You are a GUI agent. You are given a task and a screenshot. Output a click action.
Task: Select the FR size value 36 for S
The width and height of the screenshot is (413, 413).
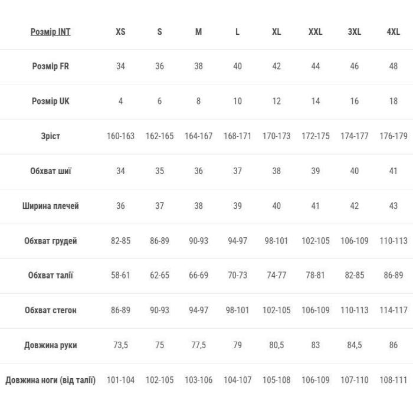[159, 66]
